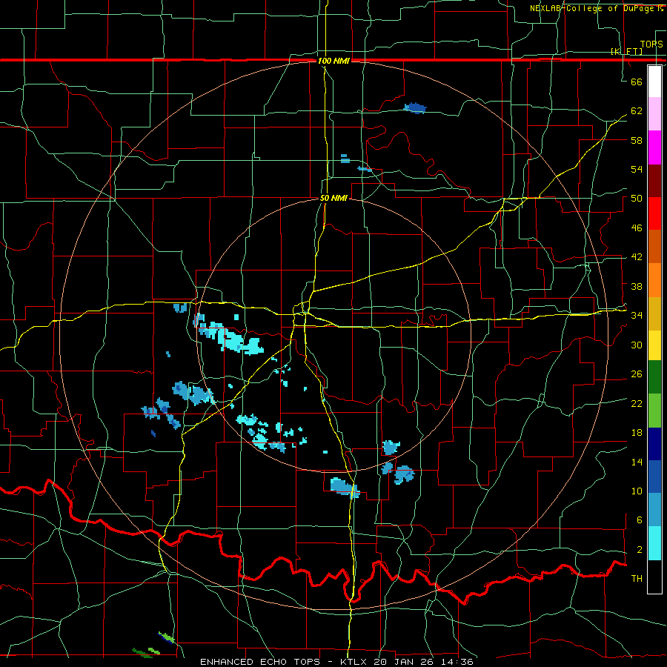Click the legend value '58'
667x667 pixels.
(637, 140)
